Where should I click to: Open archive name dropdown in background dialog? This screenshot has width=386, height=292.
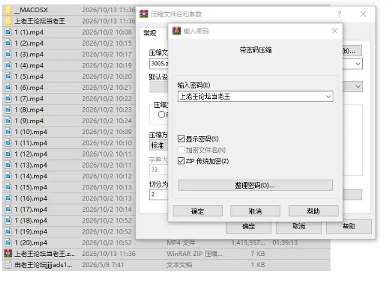click(x=358, y=64)
